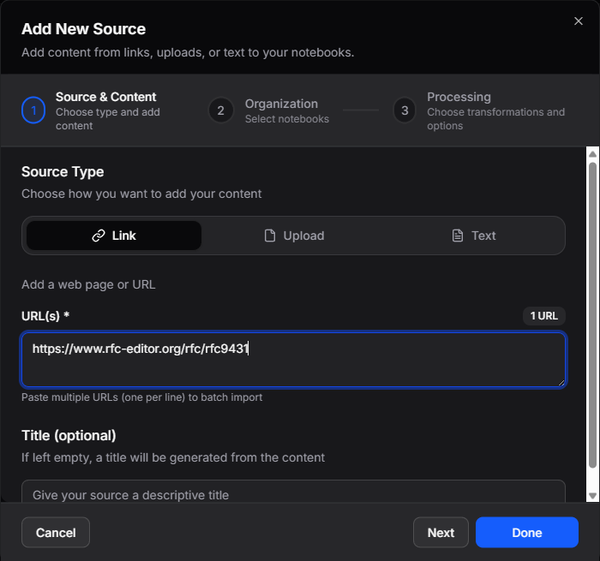
Task: Switch to the Text source type
Action: 473,236
